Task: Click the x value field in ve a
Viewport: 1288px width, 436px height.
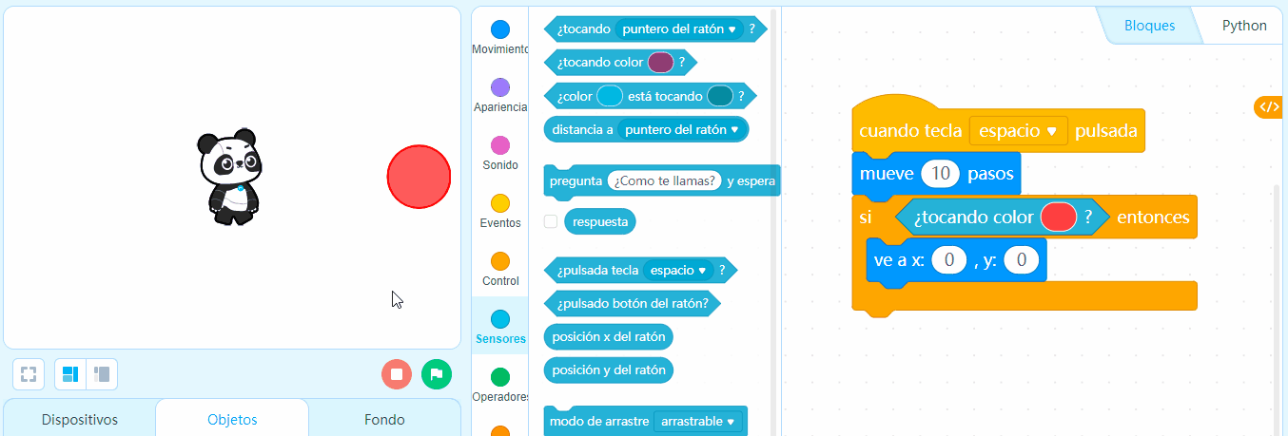Action: pyautogui.click(x=949, y=259)
